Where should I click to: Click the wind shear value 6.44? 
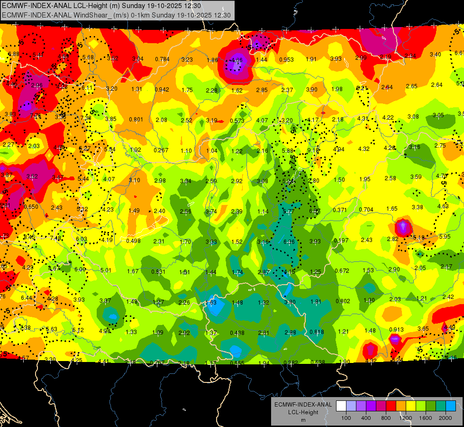pyautogui.click(x=27, y=297)
